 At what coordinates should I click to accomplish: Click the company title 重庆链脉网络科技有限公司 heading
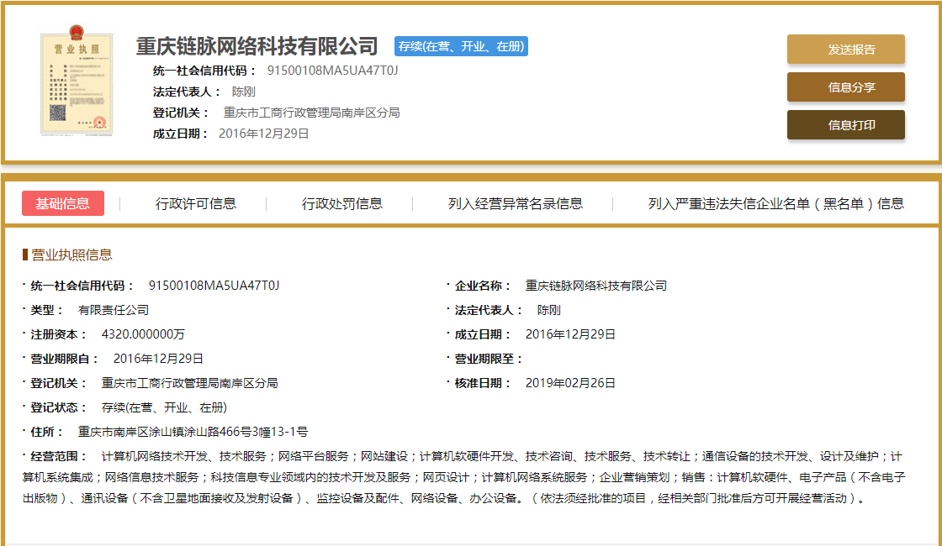(x=257, y=46)
